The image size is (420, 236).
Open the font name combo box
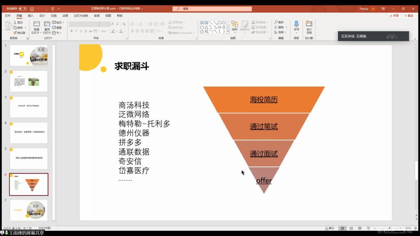coord(84,24)
